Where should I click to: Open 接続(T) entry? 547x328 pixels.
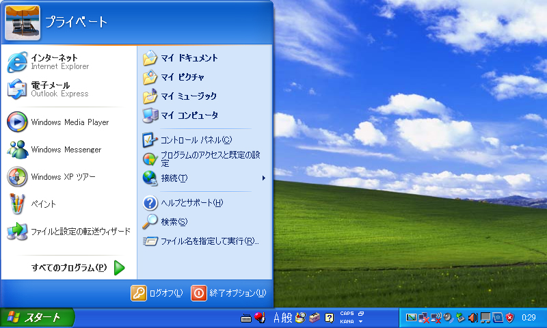click(x=204, y=178)
